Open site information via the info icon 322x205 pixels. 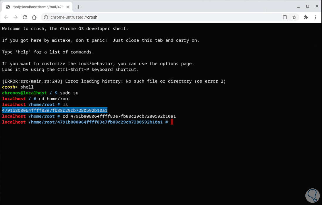[46, 17]
